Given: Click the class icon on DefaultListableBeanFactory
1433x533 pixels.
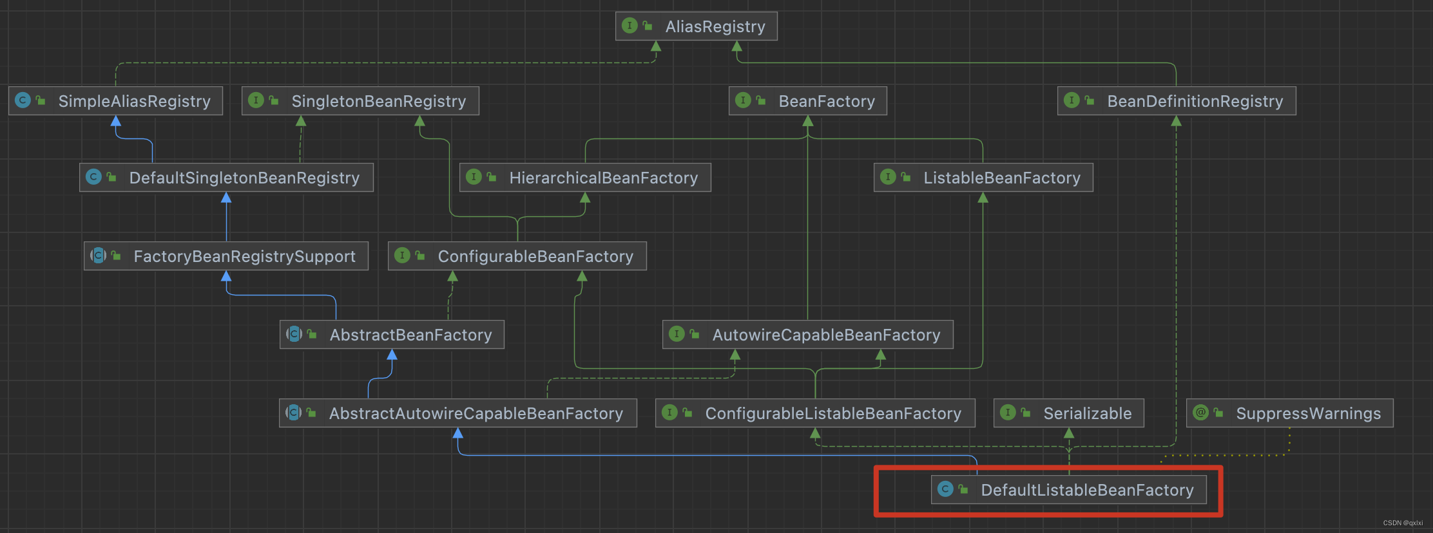Looking at the screenshot, I should coord(945,489).
